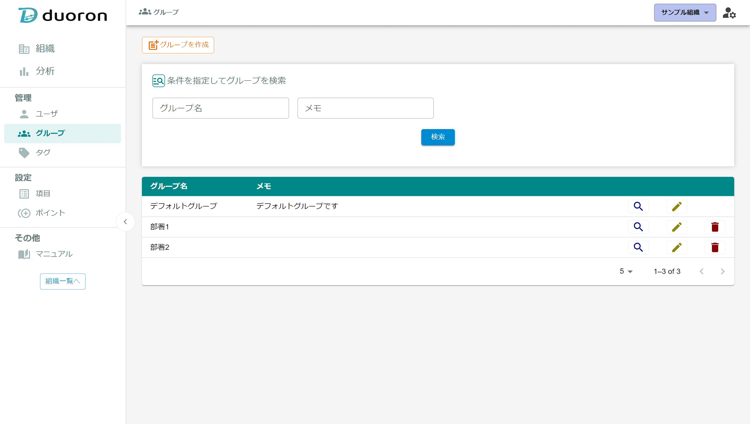Click グループを作成 button
The width and height of the screenshot is (750, 424).
coord(178,45)
